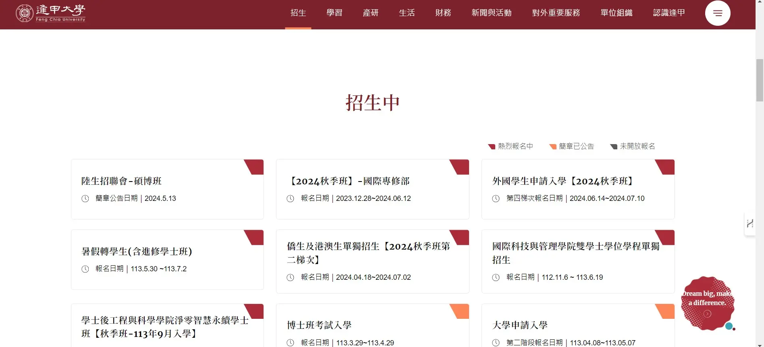Open the hamburger menu button
Viewport: 764px width, 347px height.
tap(717, 13)
